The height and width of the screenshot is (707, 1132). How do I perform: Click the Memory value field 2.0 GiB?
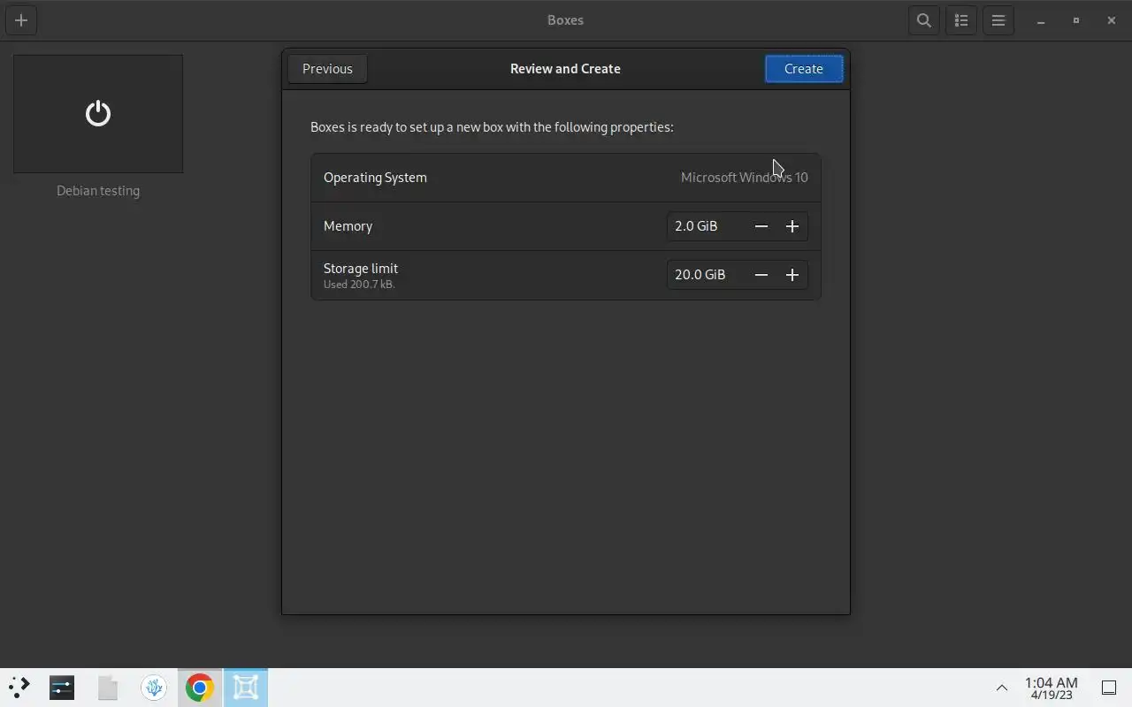click(707, 226)
